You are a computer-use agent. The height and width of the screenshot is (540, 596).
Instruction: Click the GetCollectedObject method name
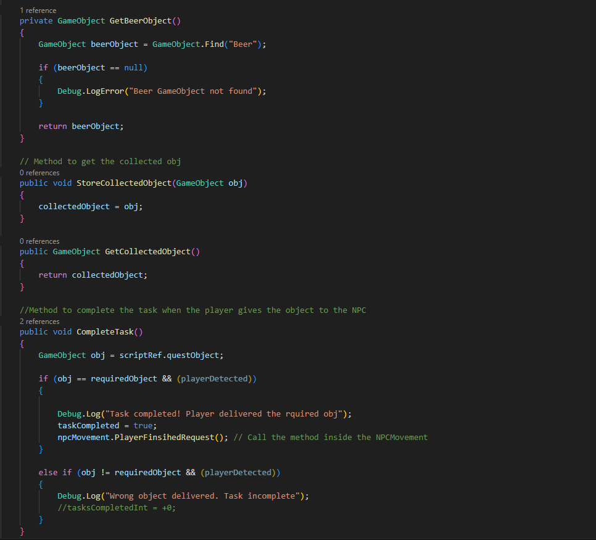click(x=148, y=252)
